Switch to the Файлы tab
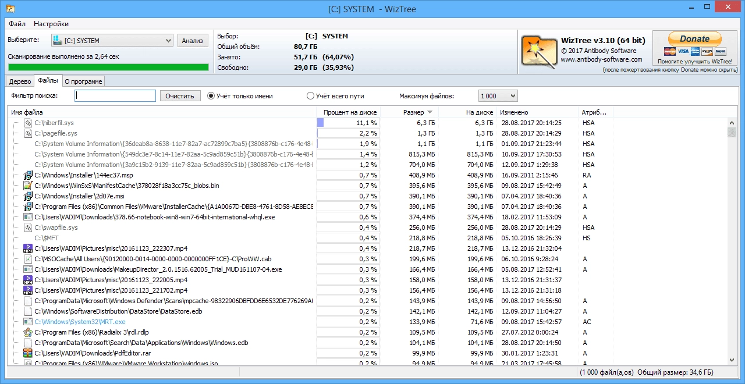The height and width of the screenshot is (384, 745). coord(48,80)
